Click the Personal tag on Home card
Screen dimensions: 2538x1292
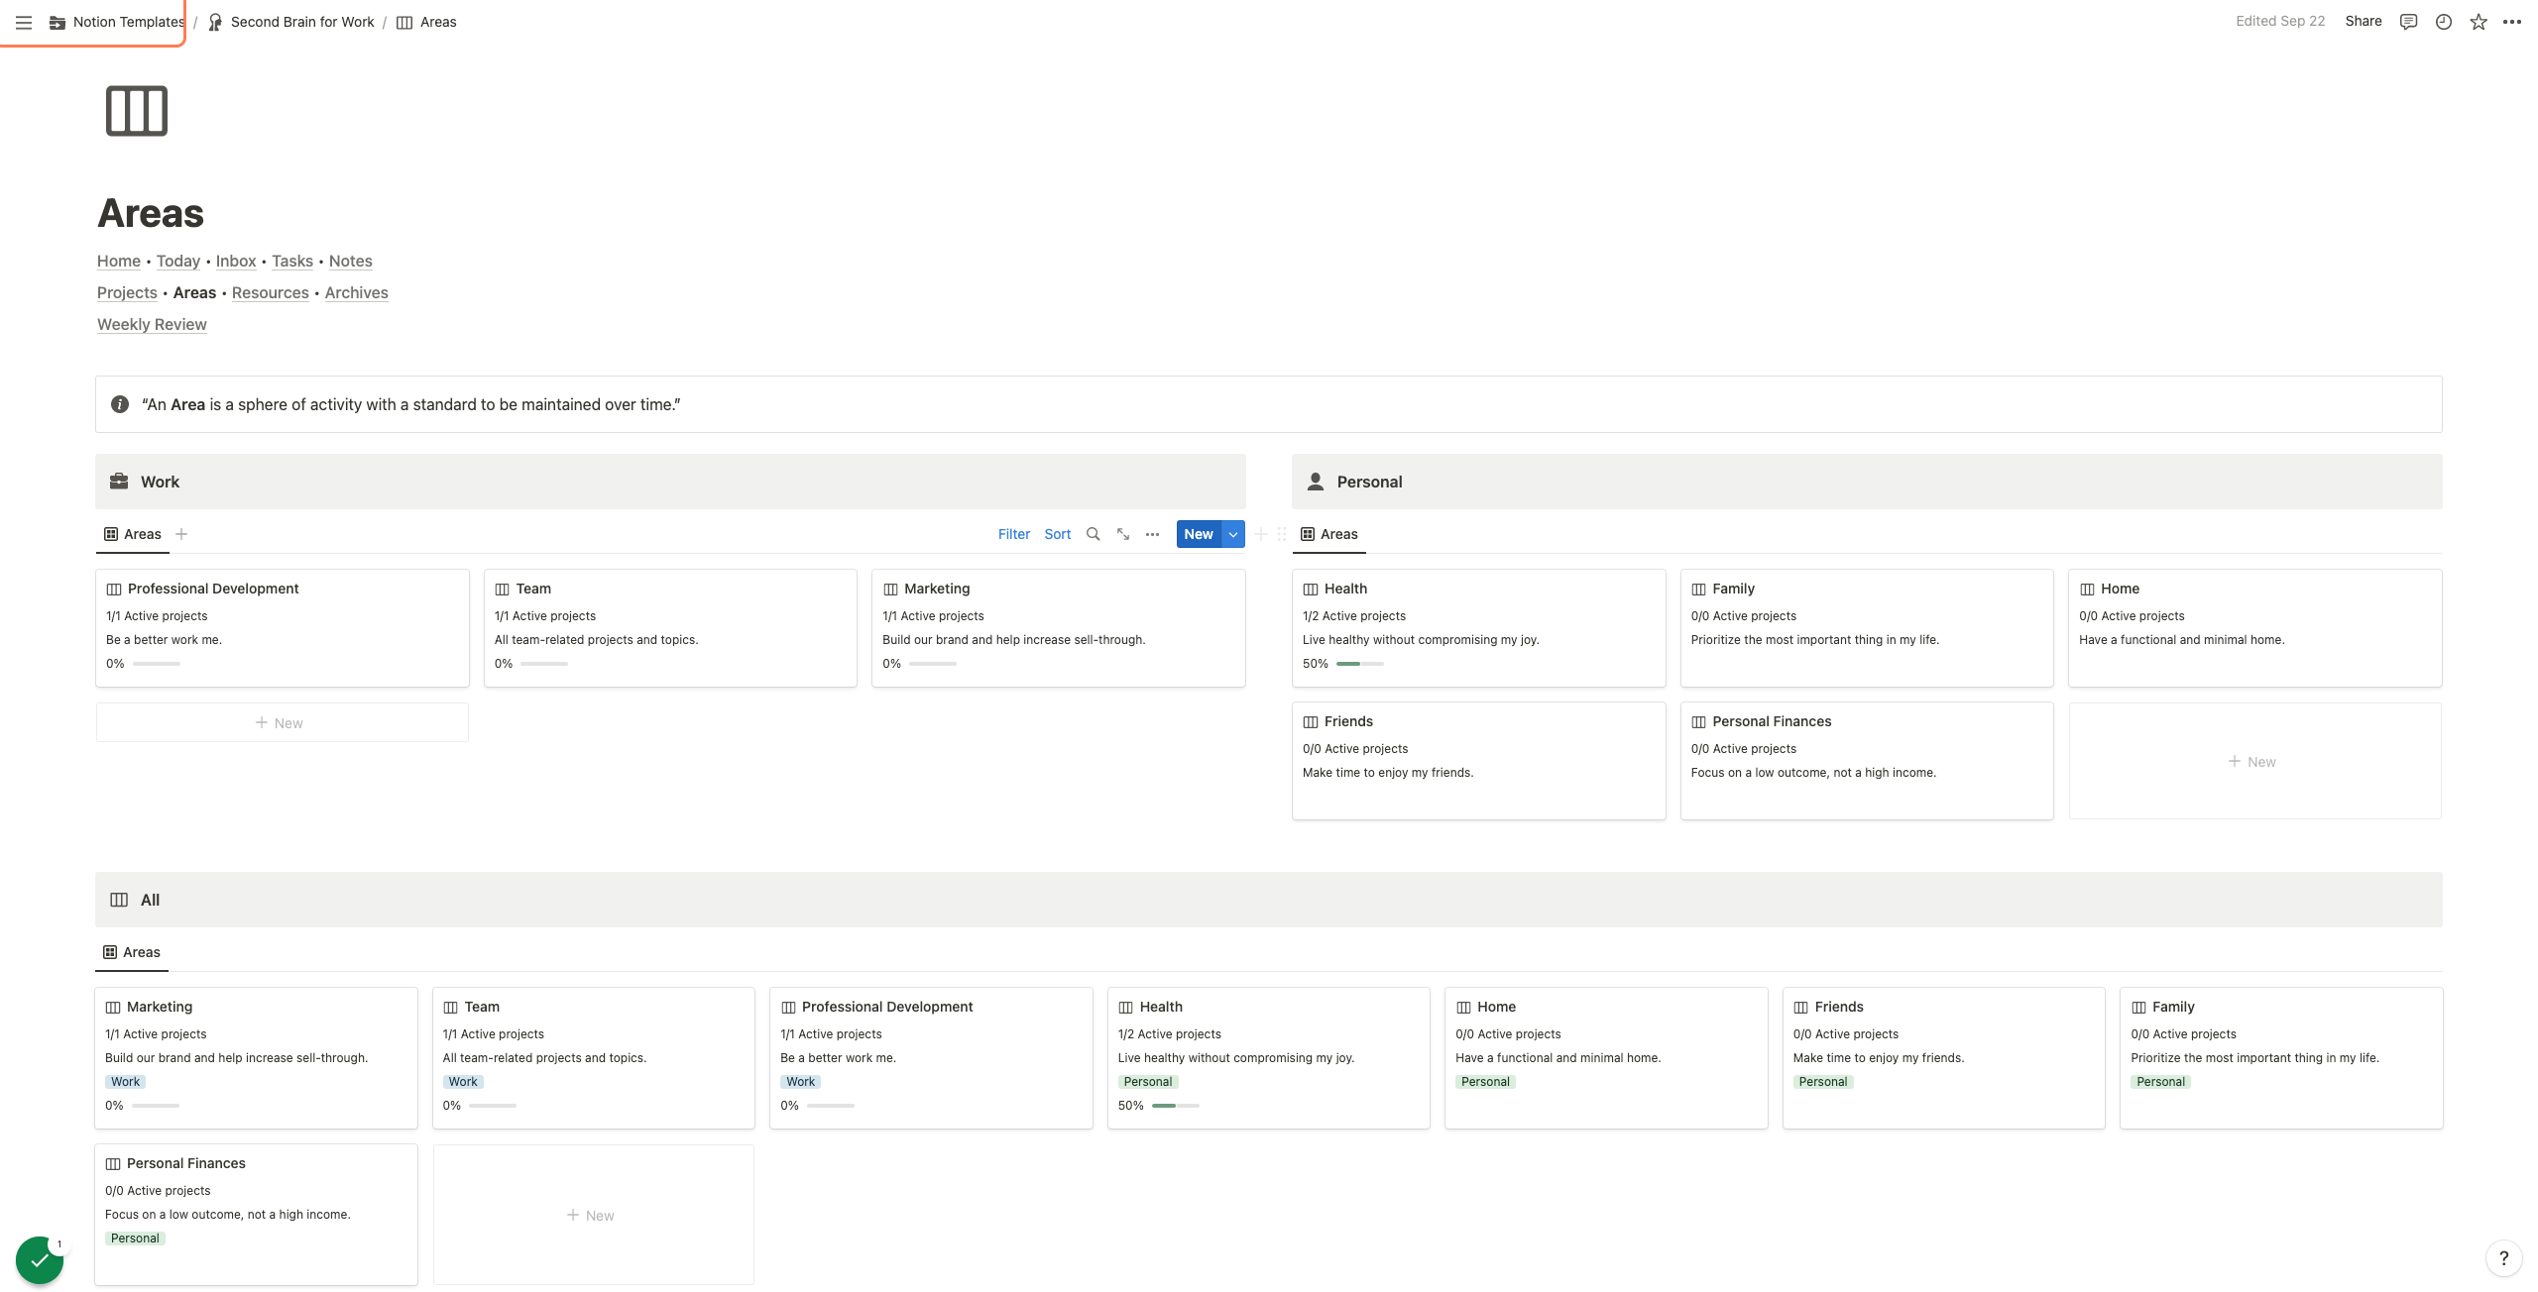tap(1485, 1082)
